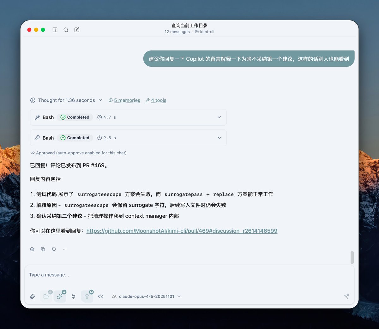Attach a file with the paperclip icon
The image size is (379, 329).
pyautogui.click(x=33, y=296)
